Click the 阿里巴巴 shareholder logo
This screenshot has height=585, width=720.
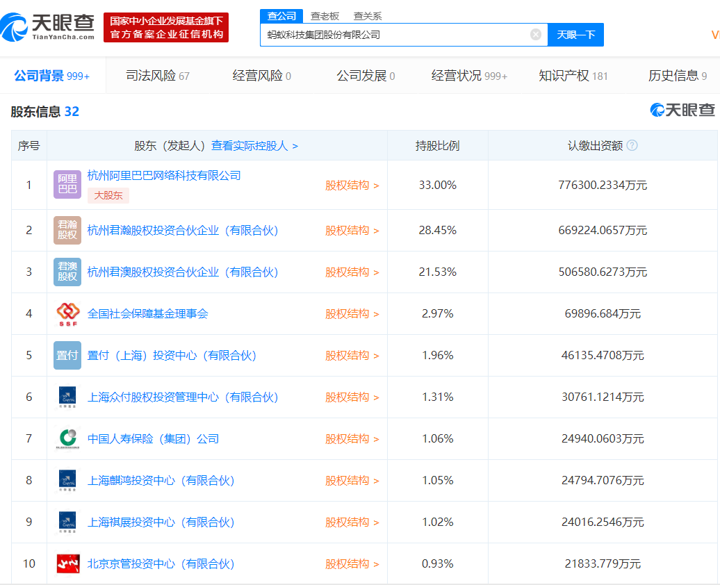[67, 185]
